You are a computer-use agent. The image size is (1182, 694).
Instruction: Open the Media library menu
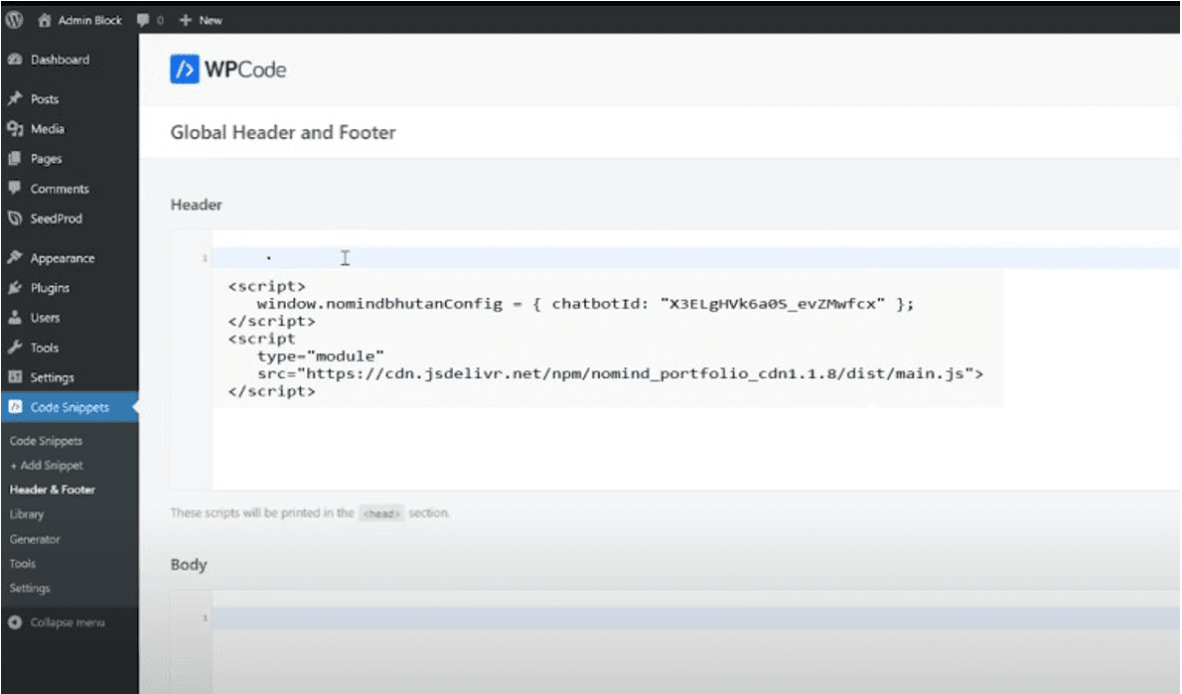pos(47,129)
